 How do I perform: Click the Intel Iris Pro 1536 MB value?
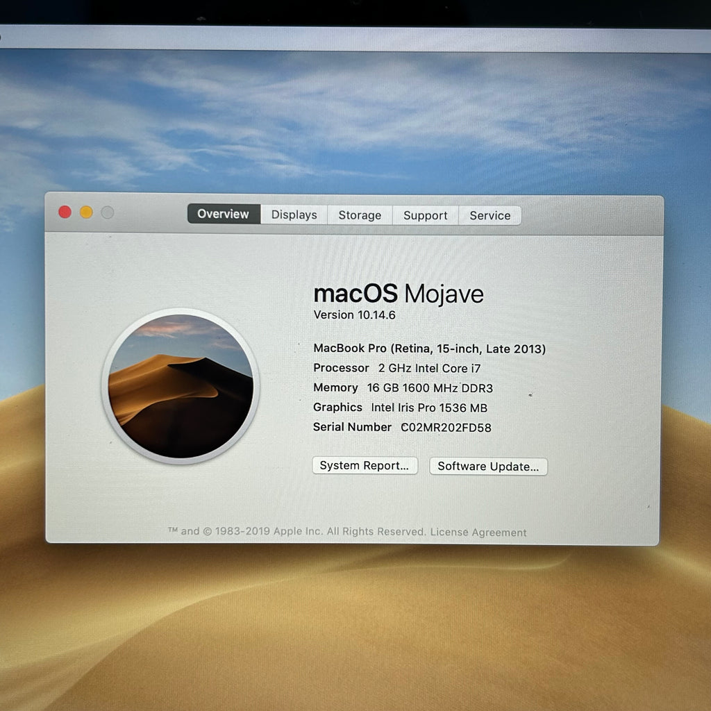[x=429, y=408]
